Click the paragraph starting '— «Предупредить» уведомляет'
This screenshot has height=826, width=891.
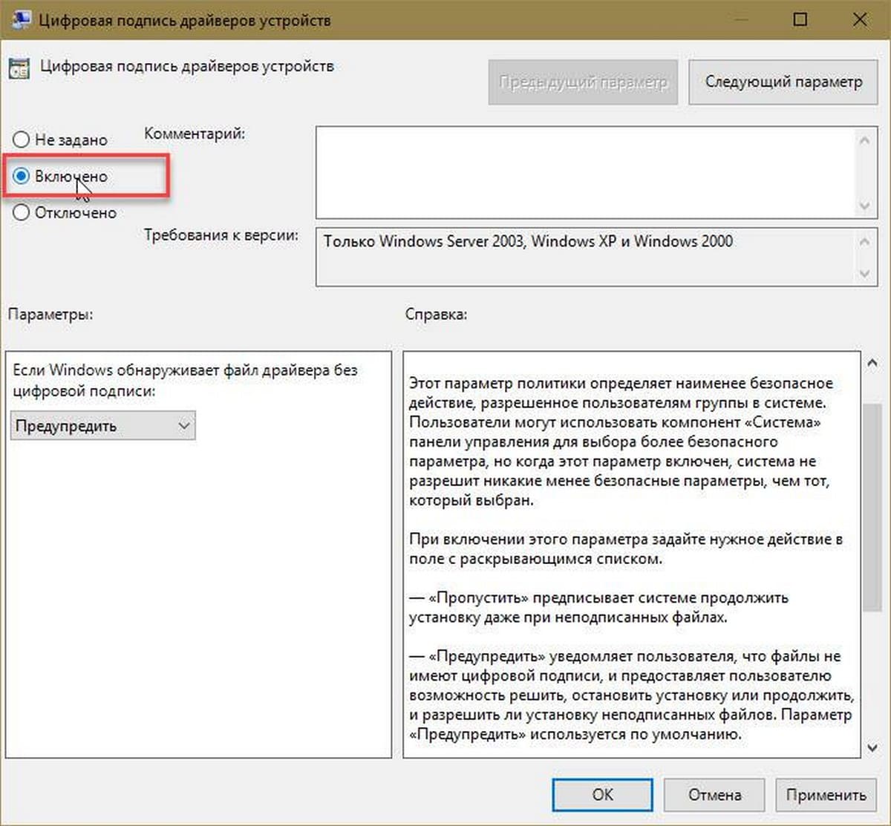point(631,695)
